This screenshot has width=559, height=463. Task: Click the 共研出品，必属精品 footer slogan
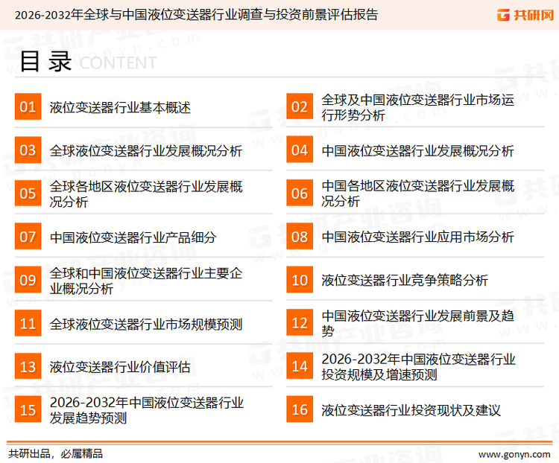pos(56,454)
